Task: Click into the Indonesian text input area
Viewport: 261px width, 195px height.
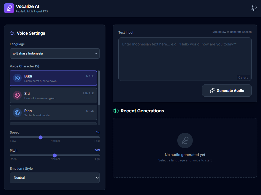Action: [185, 59]
